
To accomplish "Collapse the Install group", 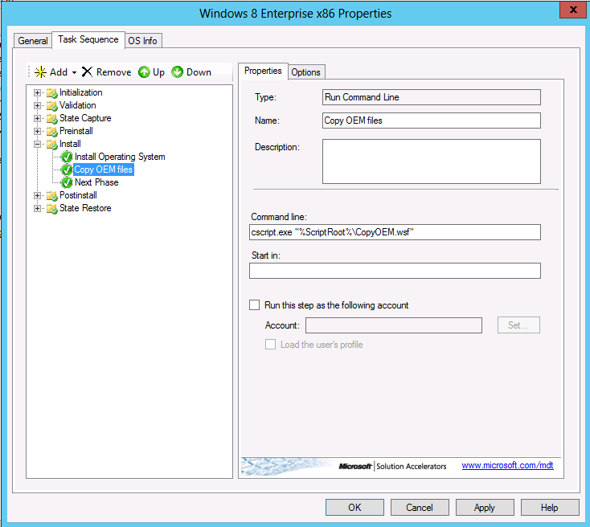I will pos(37,144).
